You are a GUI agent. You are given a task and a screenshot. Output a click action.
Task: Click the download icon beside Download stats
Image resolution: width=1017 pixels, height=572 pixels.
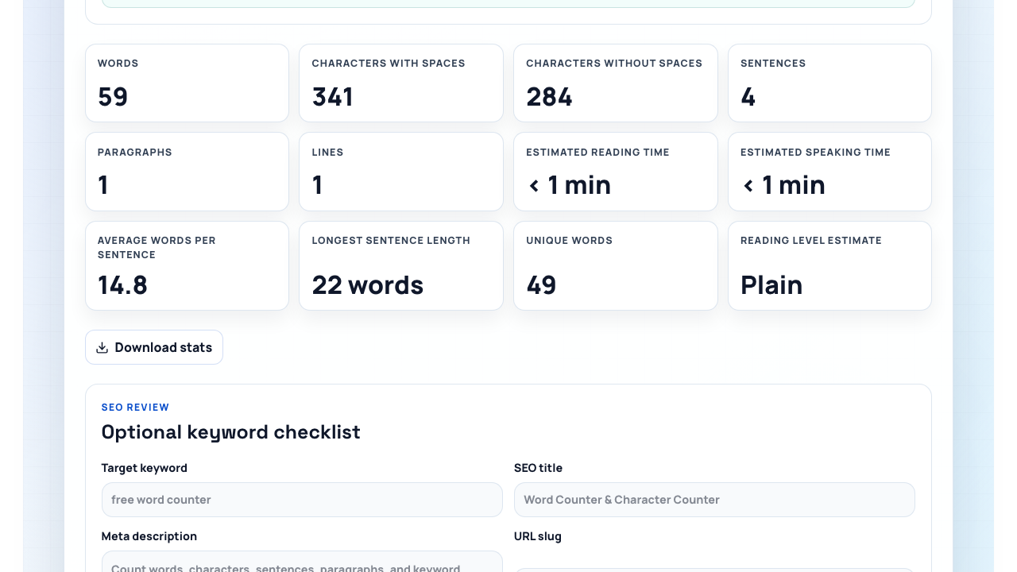102,348
